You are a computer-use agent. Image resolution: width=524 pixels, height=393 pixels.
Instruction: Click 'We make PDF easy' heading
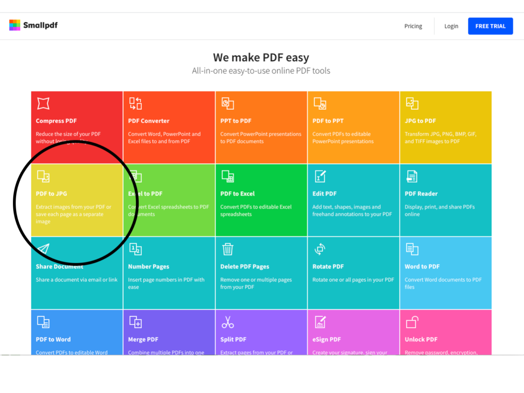261,57
